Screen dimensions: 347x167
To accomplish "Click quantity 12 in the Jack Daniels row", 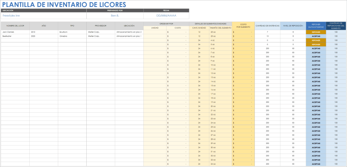I will pyautogui.click(x=199, y=32).
